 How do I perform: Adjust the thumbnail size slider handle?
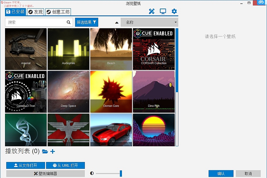pos(121,173)
